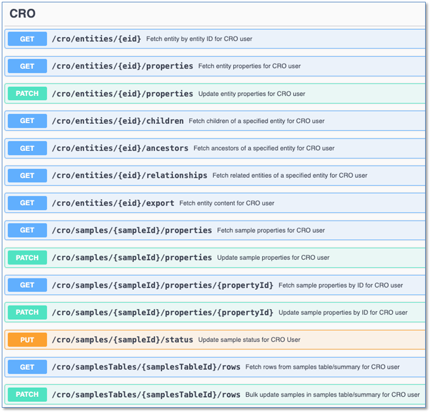
Task: Expand GET sample properties by propertyId
Action: click(x=162, y=285)
